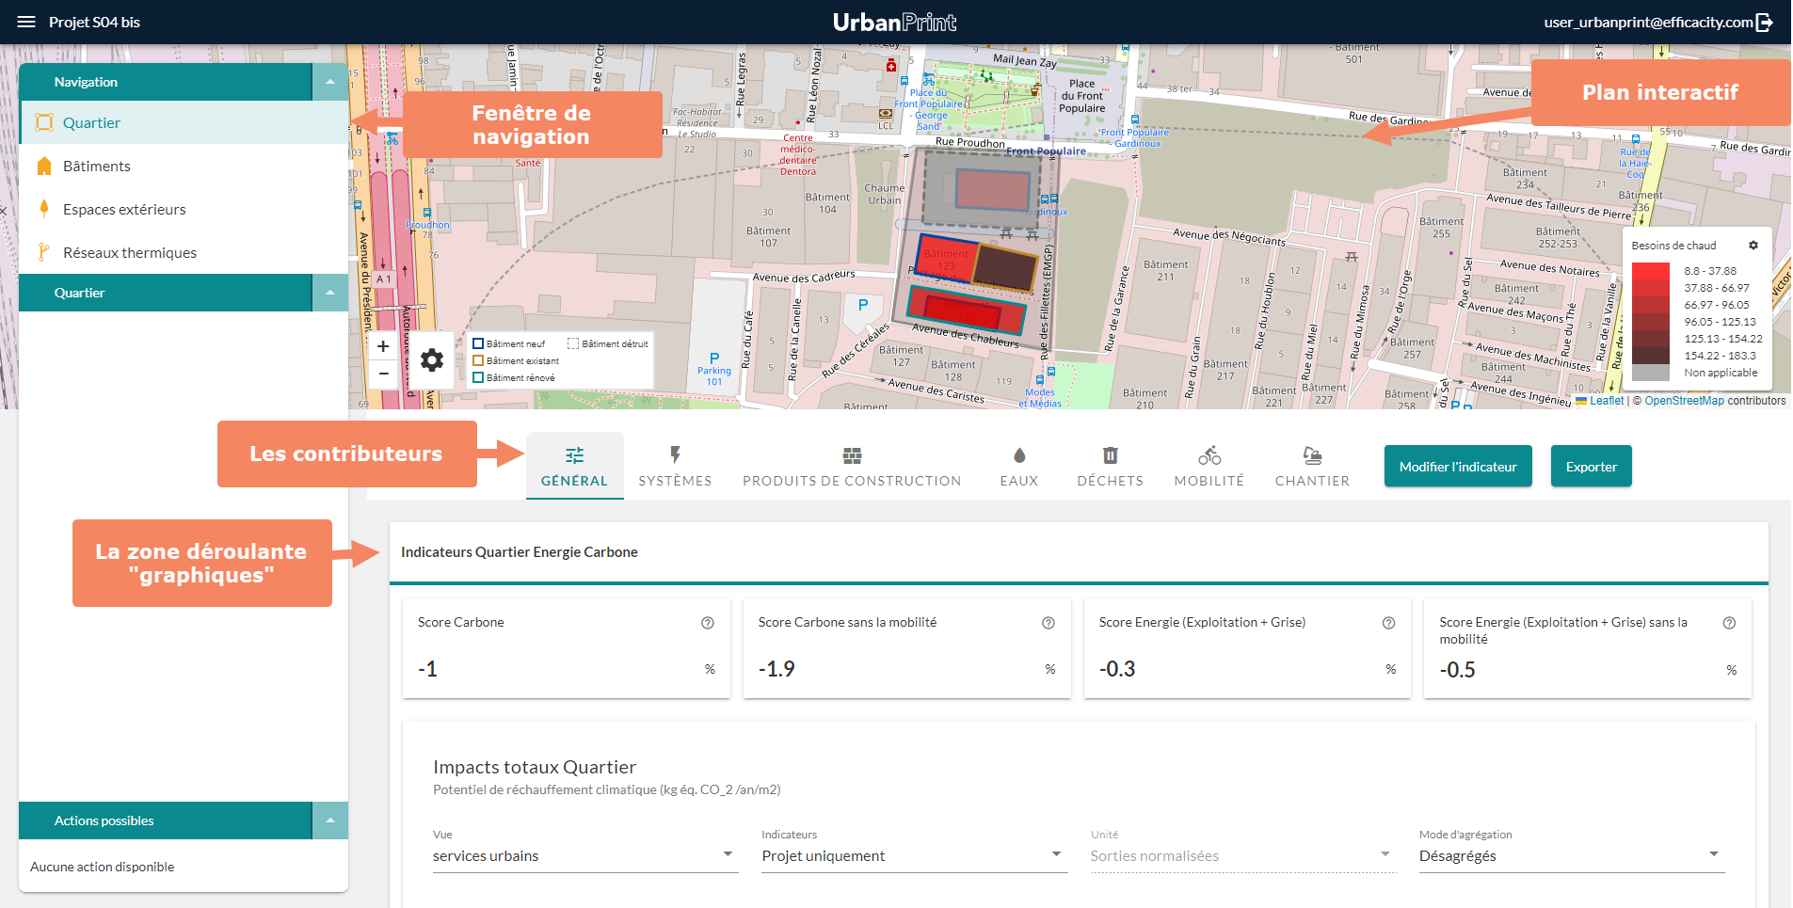
Task: Click the Parking 101 icon on map
Action: click(x=714, y=358)
